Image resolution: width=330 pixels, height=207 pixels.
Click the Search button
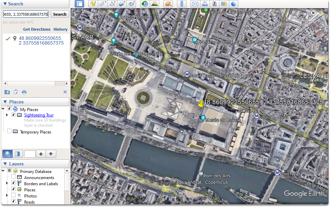click(60, 14)
